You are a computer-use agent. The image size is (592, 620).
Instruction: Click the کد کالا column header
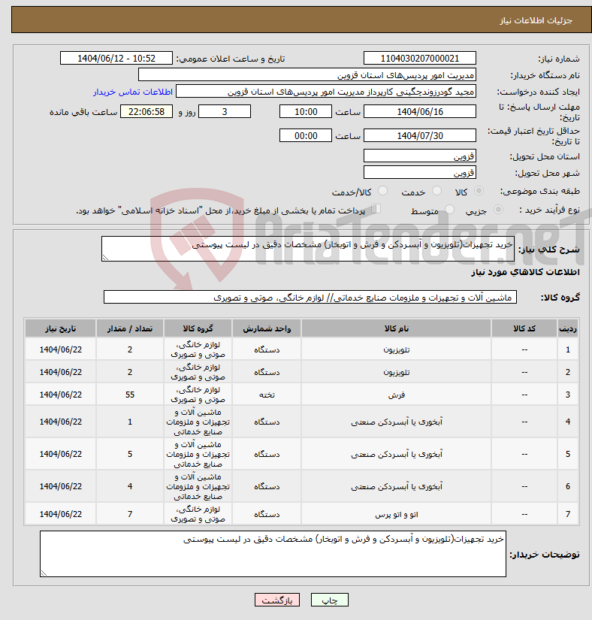(x=524, y=328)
